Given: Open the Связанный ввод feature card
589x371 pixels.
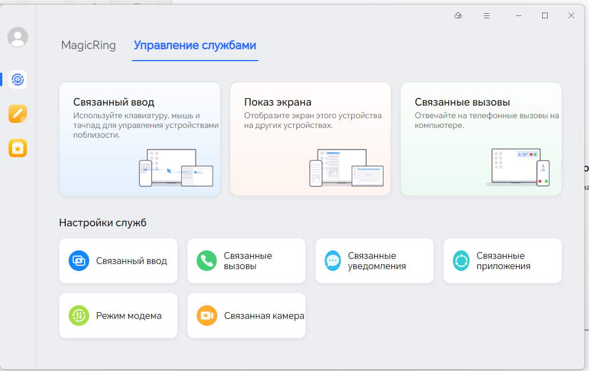Looking at the screenshot, I should [x=140, y=139].
